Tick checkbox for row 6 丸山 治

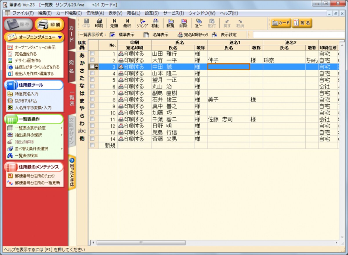pyautogui.click(x=92, y=86)
